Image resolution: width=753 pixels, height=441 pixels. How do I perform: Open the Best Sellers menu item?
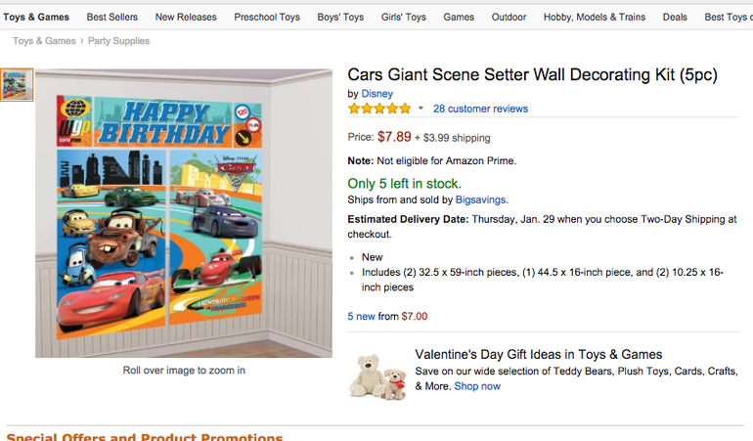(111, 17)
